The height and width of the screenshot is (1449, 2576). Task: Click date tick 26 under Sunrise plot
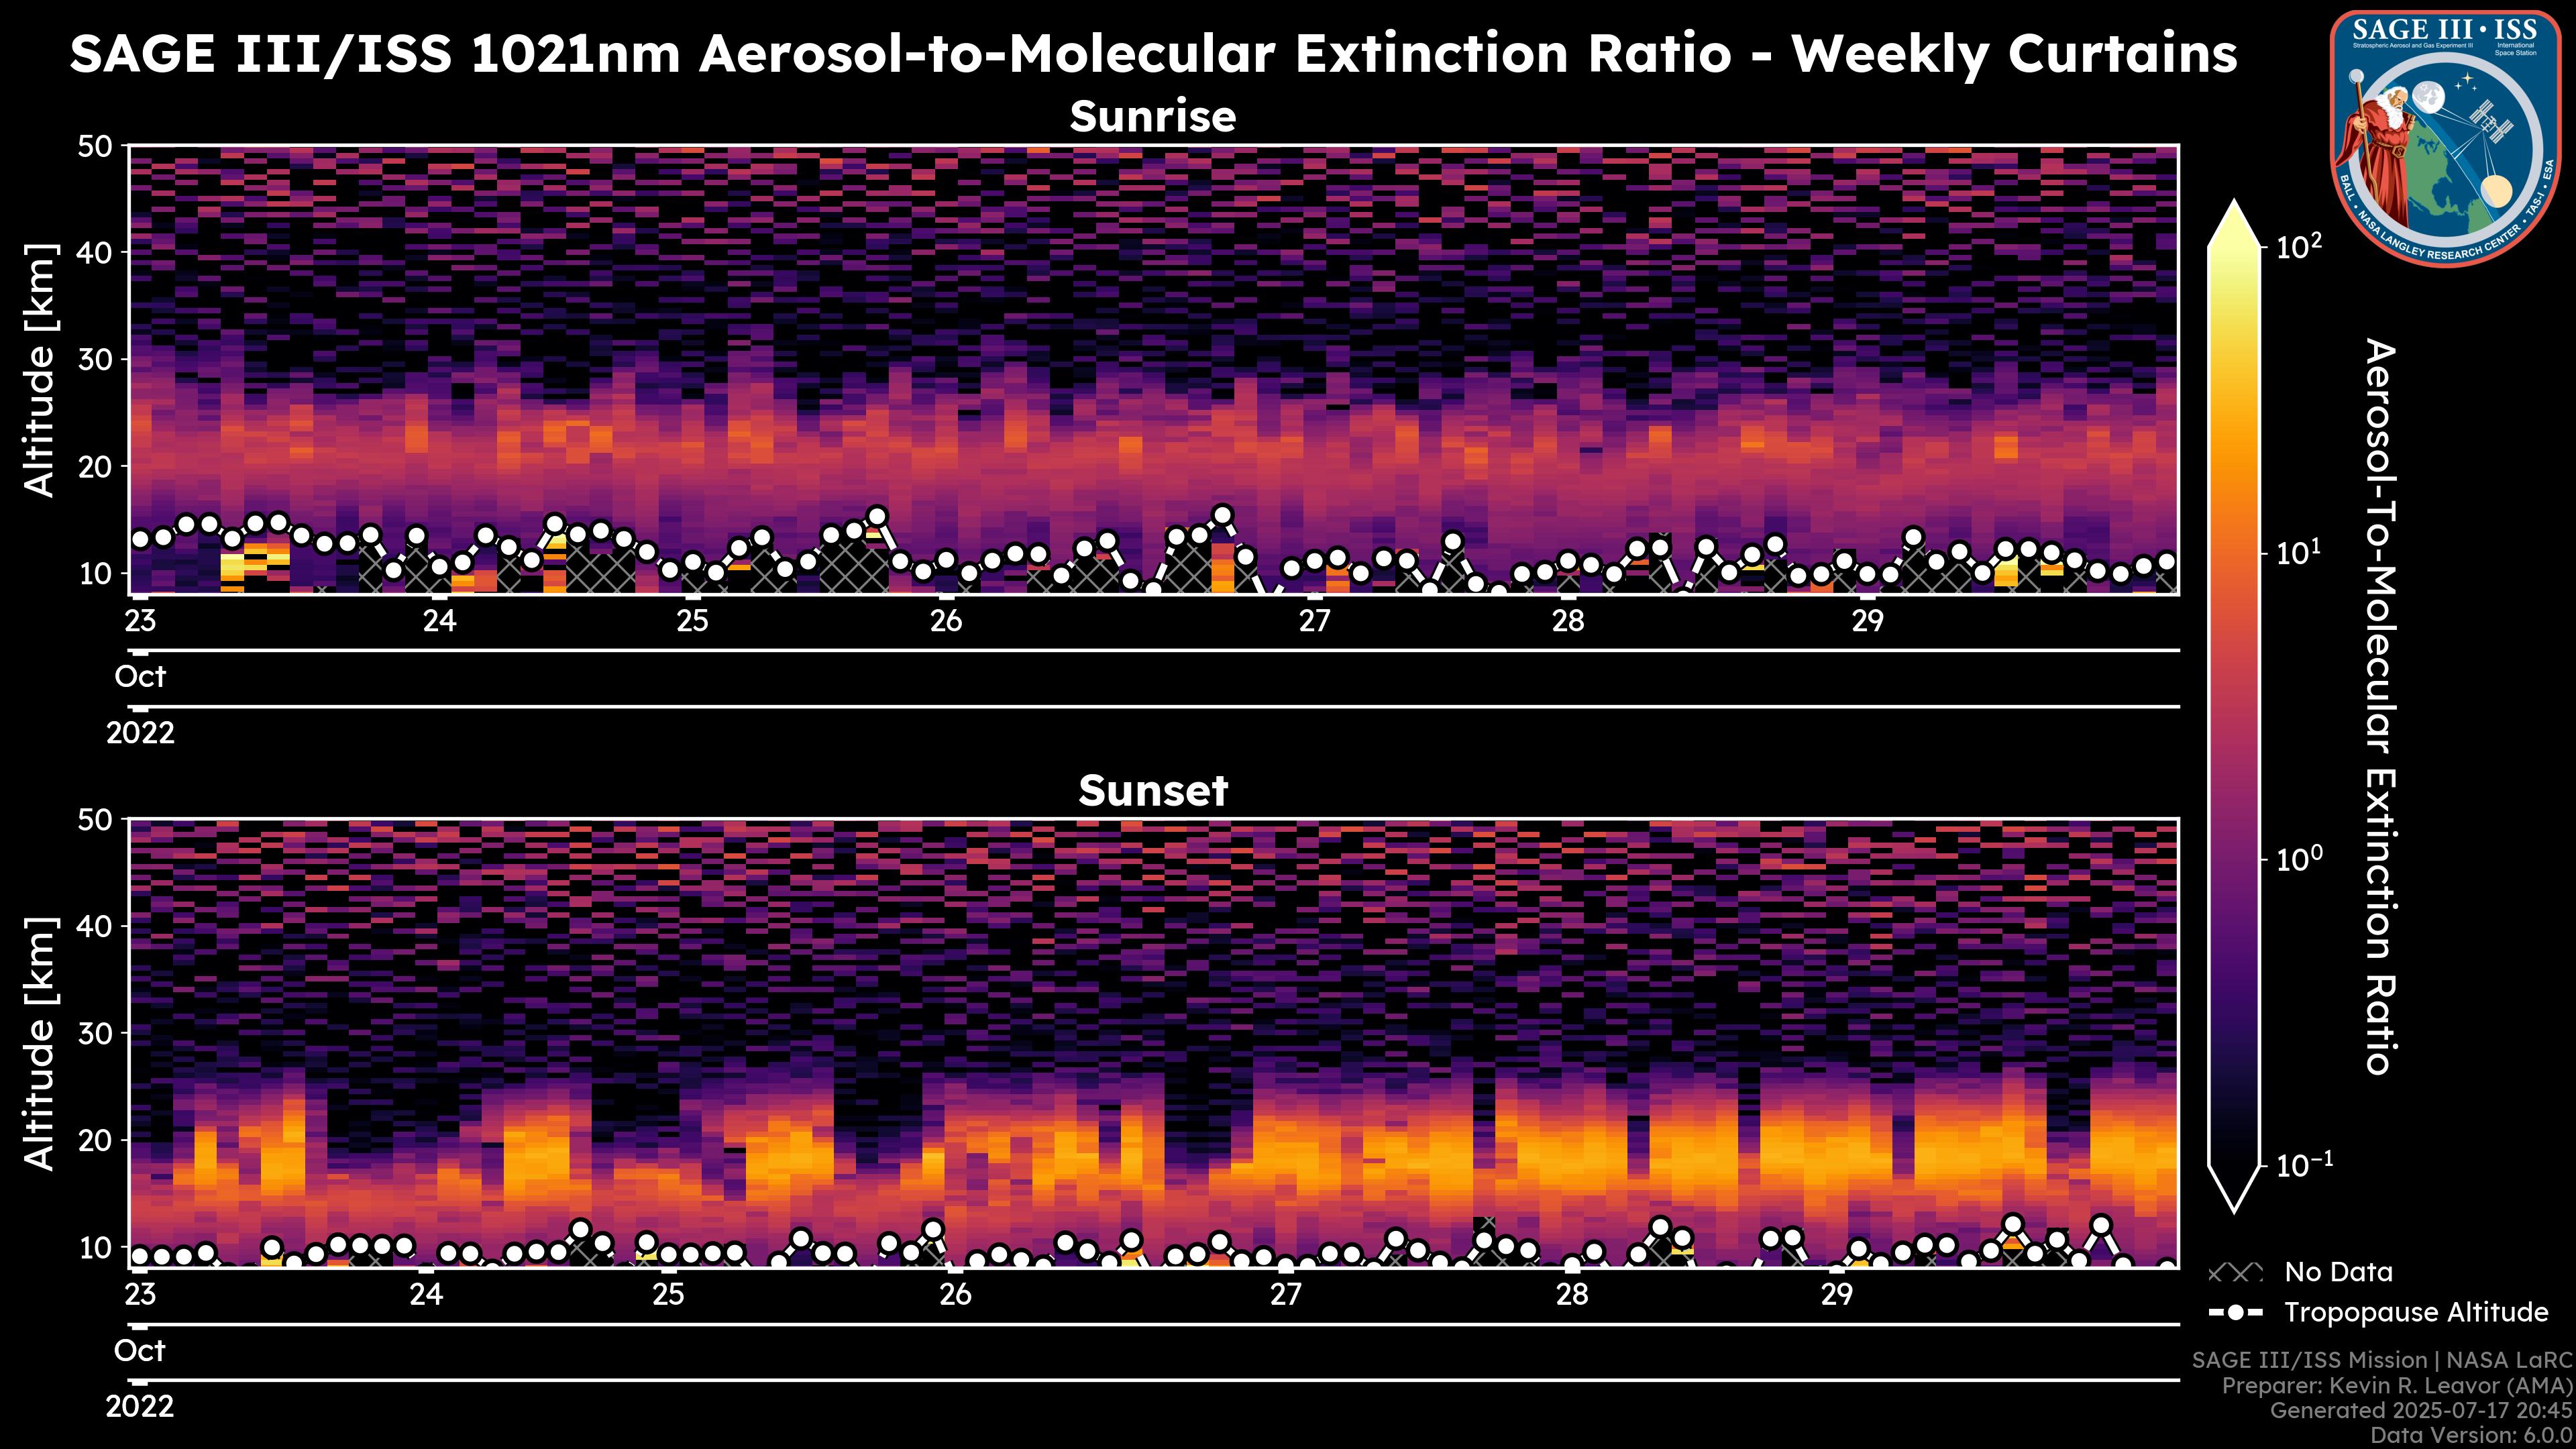coord(946,622)
